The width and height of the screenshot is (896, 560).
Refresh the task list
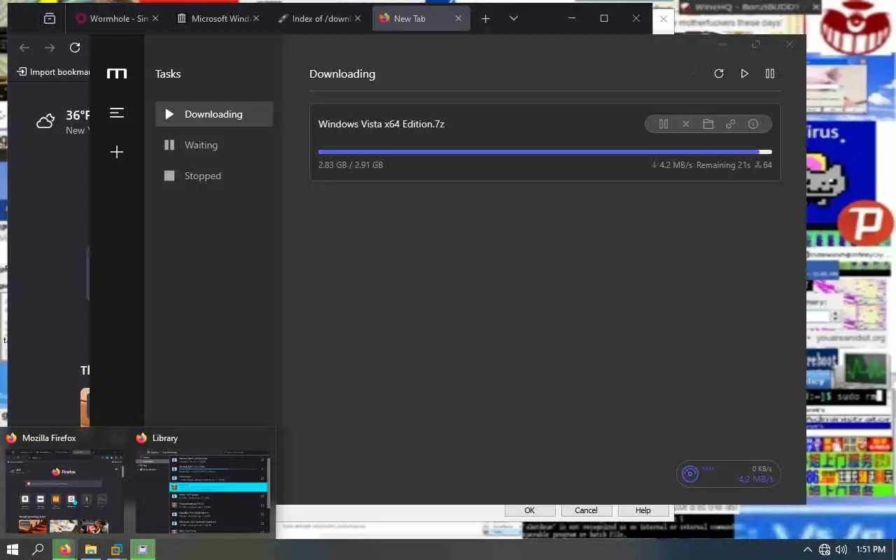[x=719, y=73]
